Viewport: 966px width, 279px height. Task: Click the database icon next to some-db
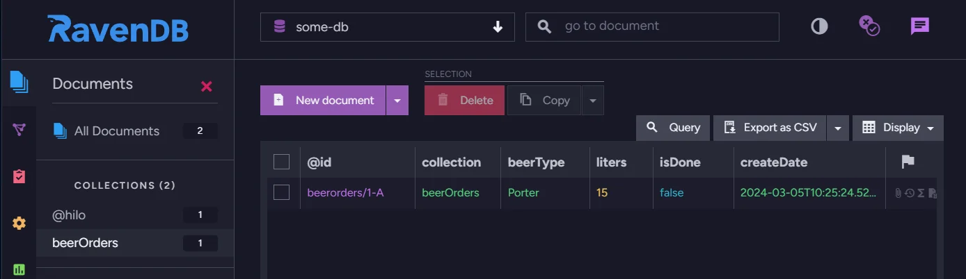(x=280, y=27)
